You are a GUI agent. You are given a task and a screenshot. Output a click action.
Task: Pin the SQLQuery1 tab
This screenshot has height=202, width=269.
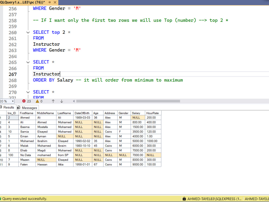(x=49, y=2)
